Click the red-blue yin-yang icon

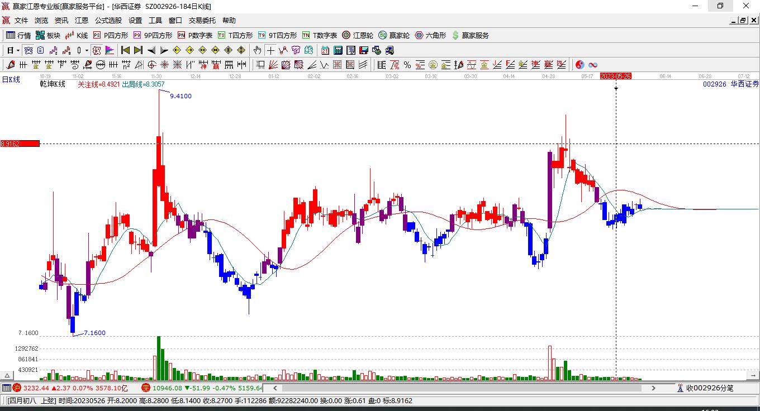[580, 65]
